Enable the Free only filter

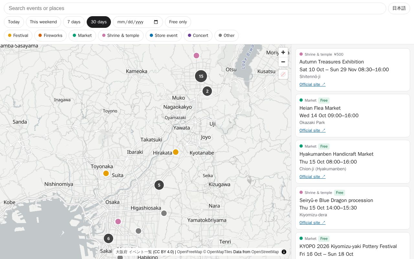coord(178,22)
